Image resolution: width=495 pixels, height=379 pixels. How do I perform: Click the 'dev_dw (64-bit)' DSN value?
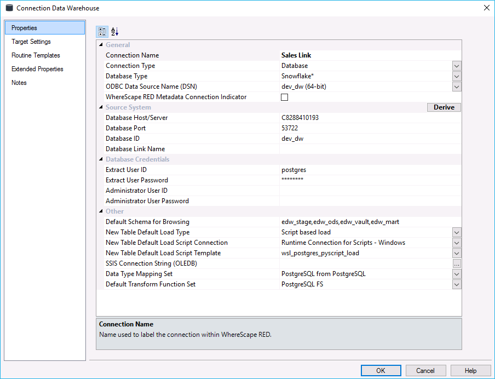click(304, 87)
